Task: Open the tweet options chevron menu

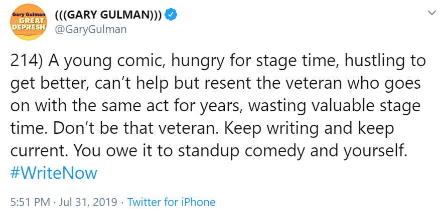Action: pyautogui.click(x=430, y=13)
